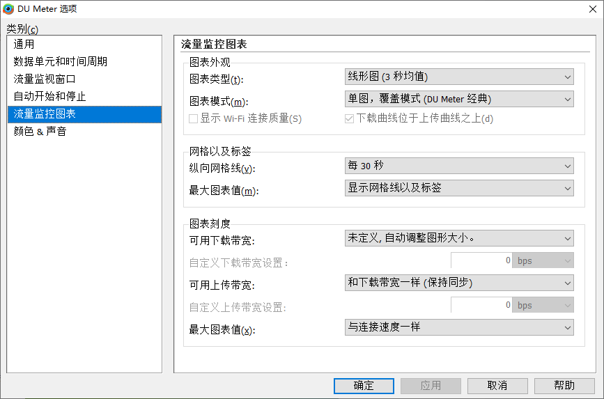Close the DU Meter 选项 dialog
604x399 pixels.
point(593,9)
